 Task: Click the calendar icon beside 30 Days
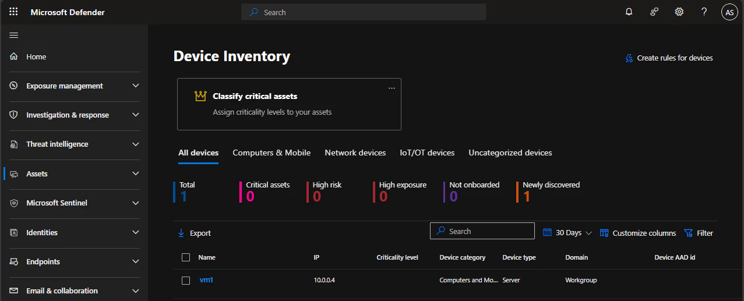click(x=547, y=232)
